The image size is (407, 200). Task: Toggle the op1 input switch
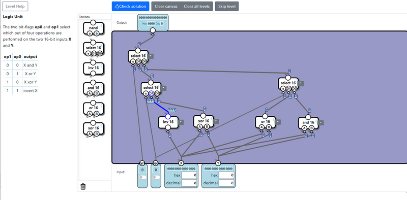pos(142,178)
